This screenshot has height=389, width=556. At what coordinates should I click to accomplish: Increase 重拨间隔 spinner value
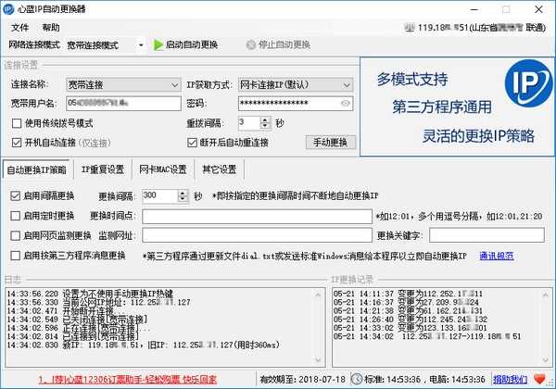click(x=265, y=119)
